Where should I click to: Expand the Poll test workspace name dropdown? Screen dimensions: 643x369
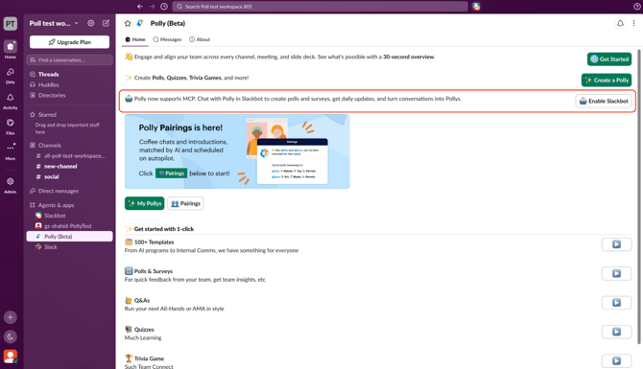54,23
